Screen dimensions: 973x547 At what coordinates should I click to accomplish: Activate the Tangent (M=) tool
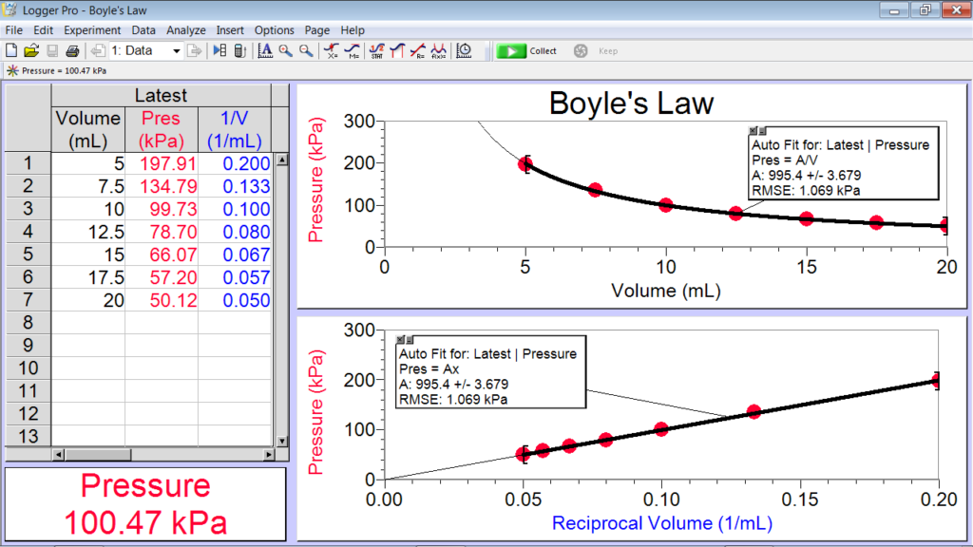pos(352,51)
